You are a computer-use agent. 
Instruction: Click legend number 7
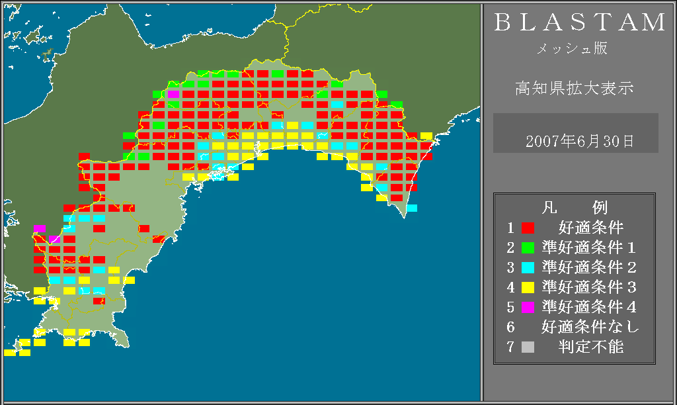click(511, 347)
